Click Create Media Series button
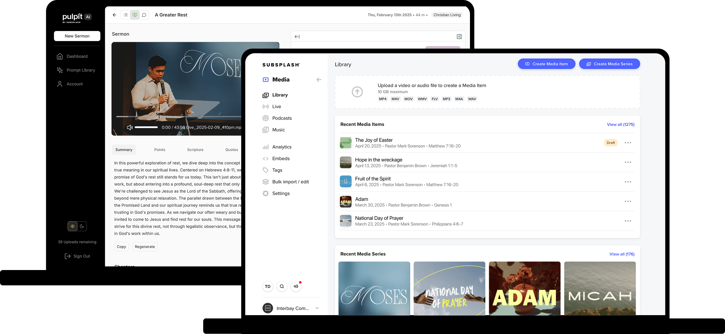This screenshot has height=334, width=725. pyautogui.click(x=609, y=64)
